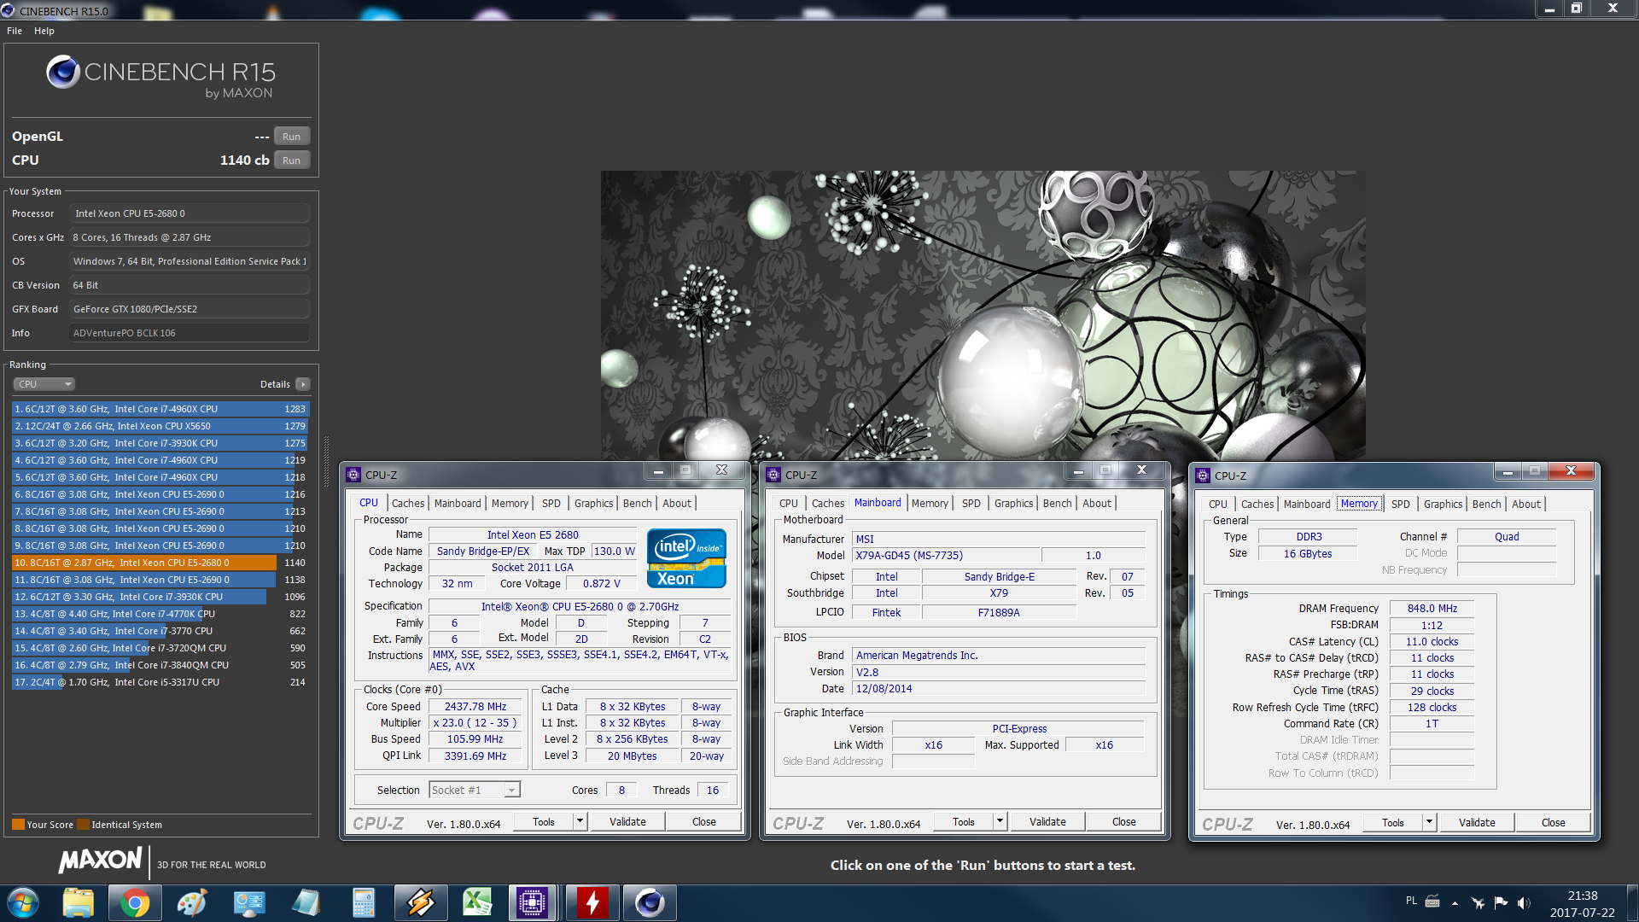Open Tools dropdown arrow in left CPU-Z
This screenshot has height=922, width=1639.
(580, 821)
